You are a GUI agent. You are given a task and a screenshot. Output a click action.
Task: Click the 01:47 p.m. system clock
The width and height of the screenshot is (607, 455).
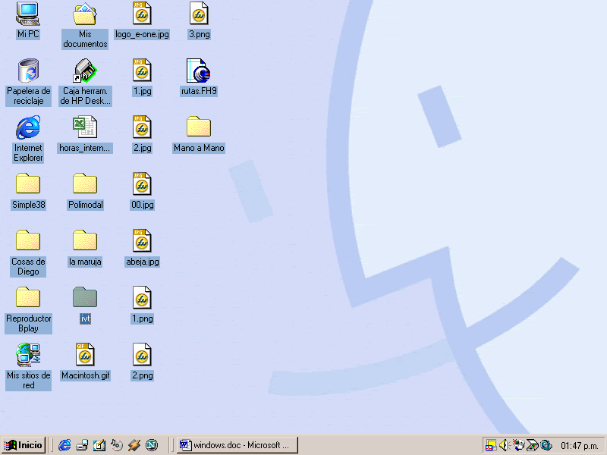(x=580, y=446)
